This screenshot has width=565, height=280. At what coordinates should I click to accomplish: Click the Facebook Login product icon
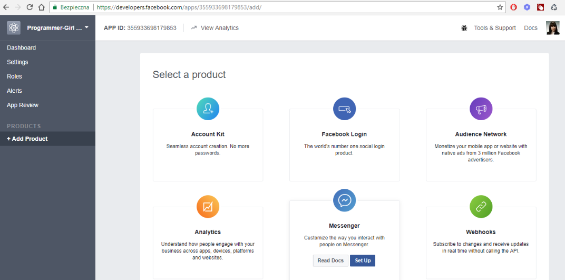pos(344,109)
